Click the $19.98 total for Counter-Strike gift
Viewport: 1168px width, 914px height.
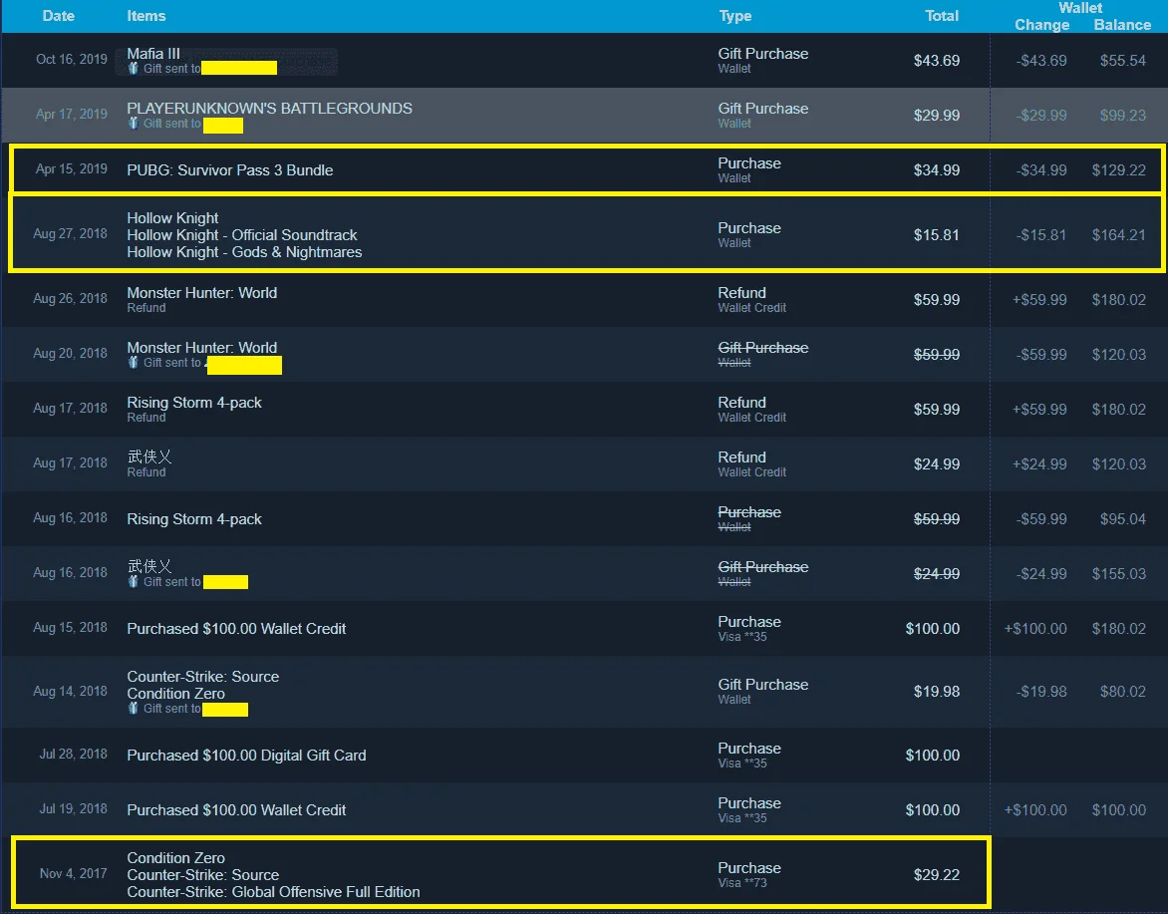coord(937,692)
